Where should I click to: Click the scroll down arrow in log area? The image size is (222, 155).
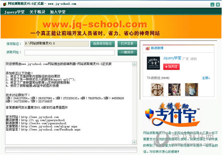[x=134, y=142]
